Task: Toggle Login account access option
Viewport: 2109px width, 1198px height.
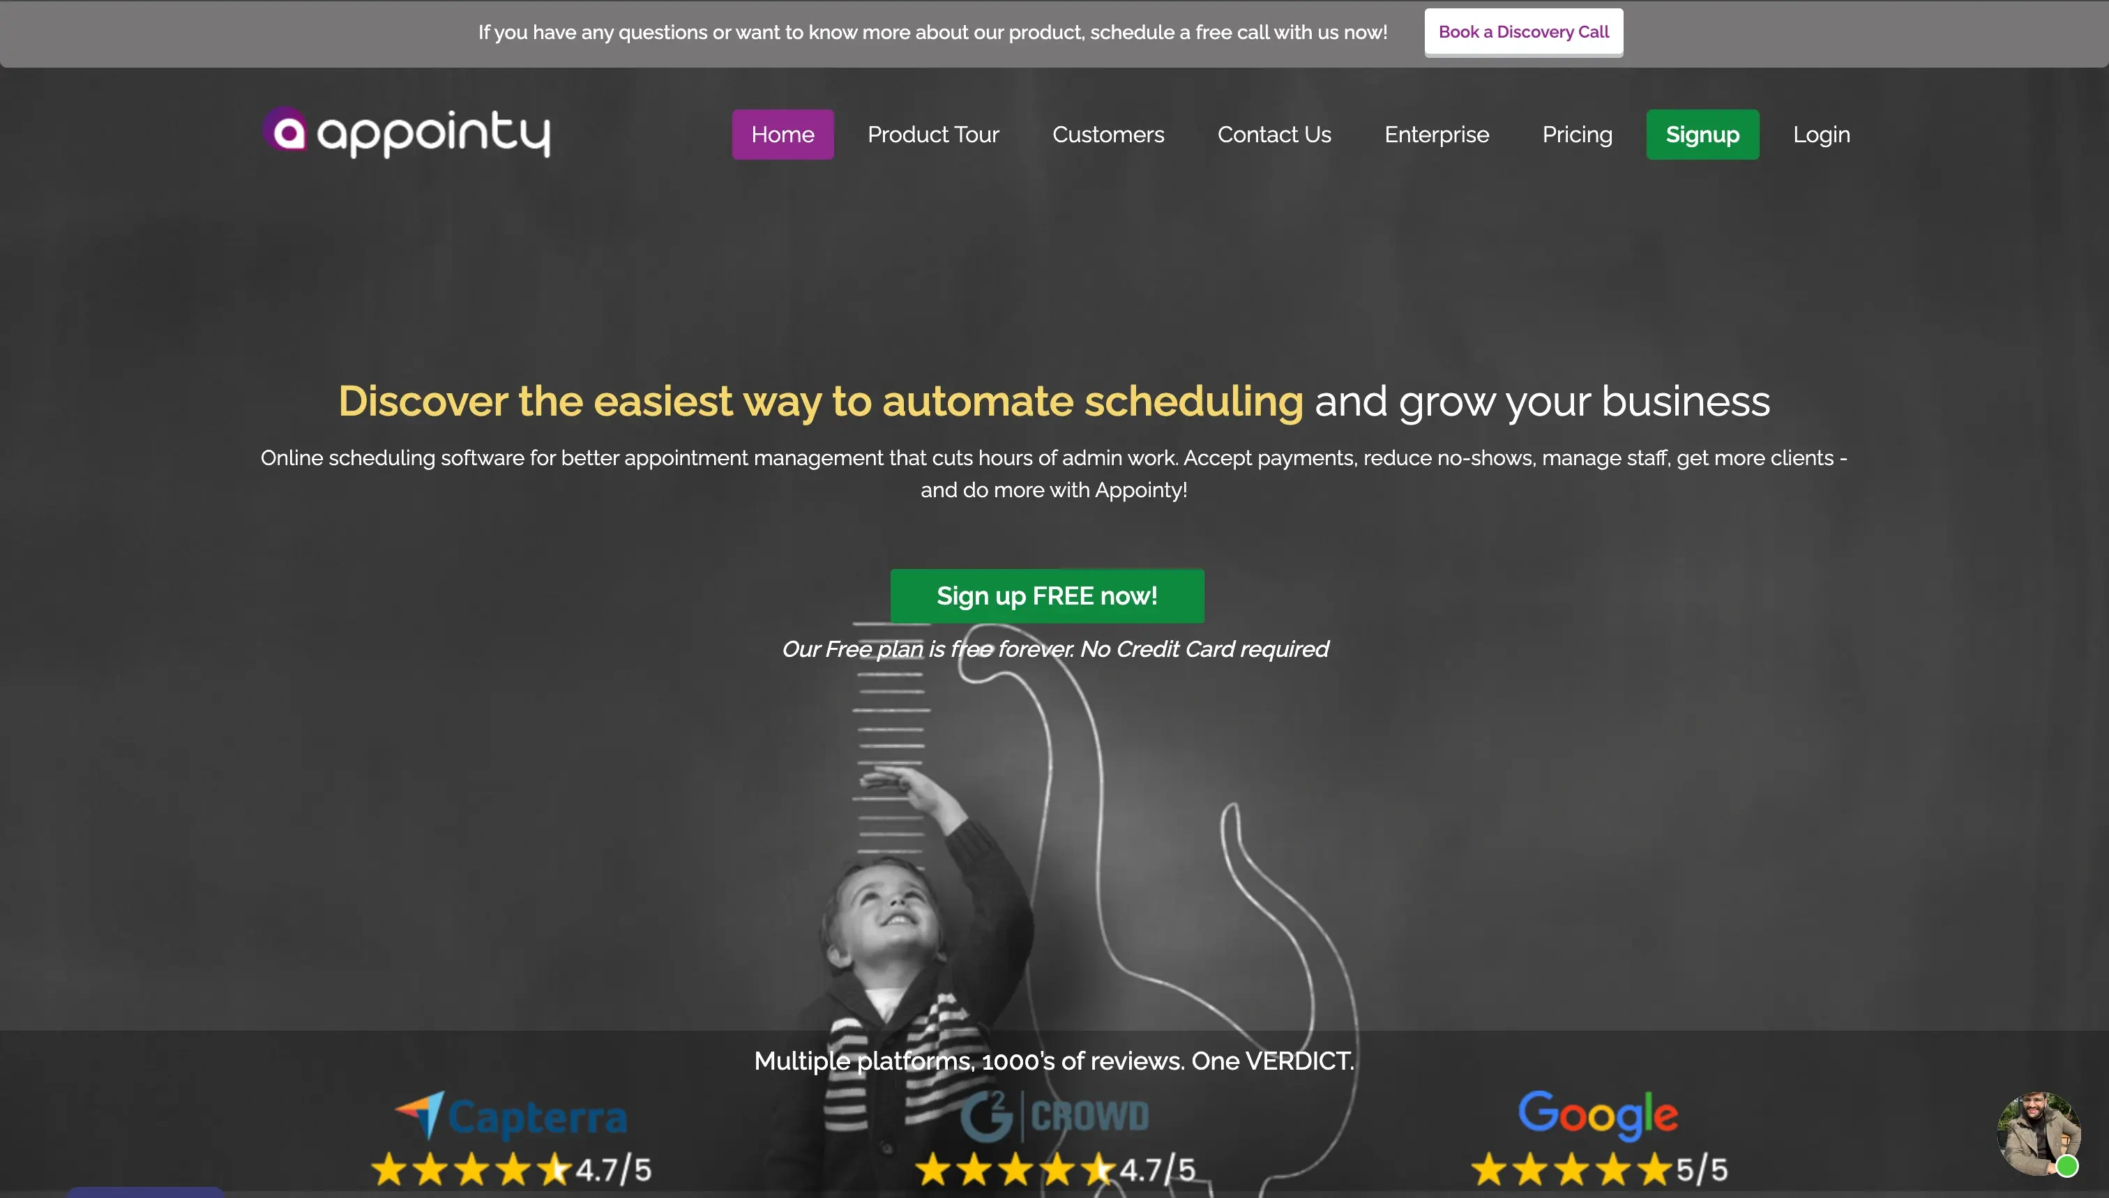Action: click(x=1821, y=133)
